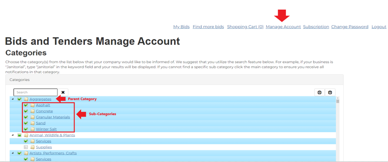Click the Asphalt folder icon
Screen dimensions: 388x162
[x=32, y=105]
